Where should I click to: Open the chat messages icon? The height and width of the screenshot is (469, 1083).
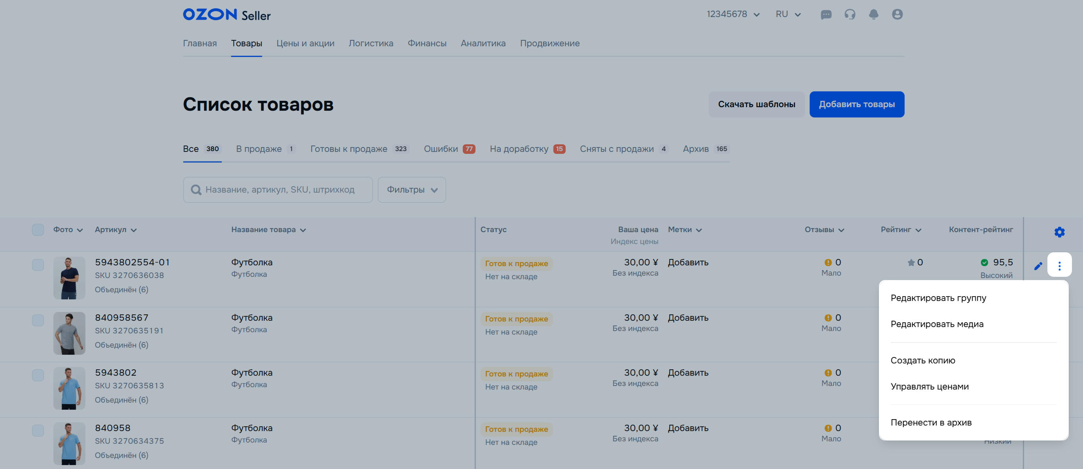click(x=826, y=15)
